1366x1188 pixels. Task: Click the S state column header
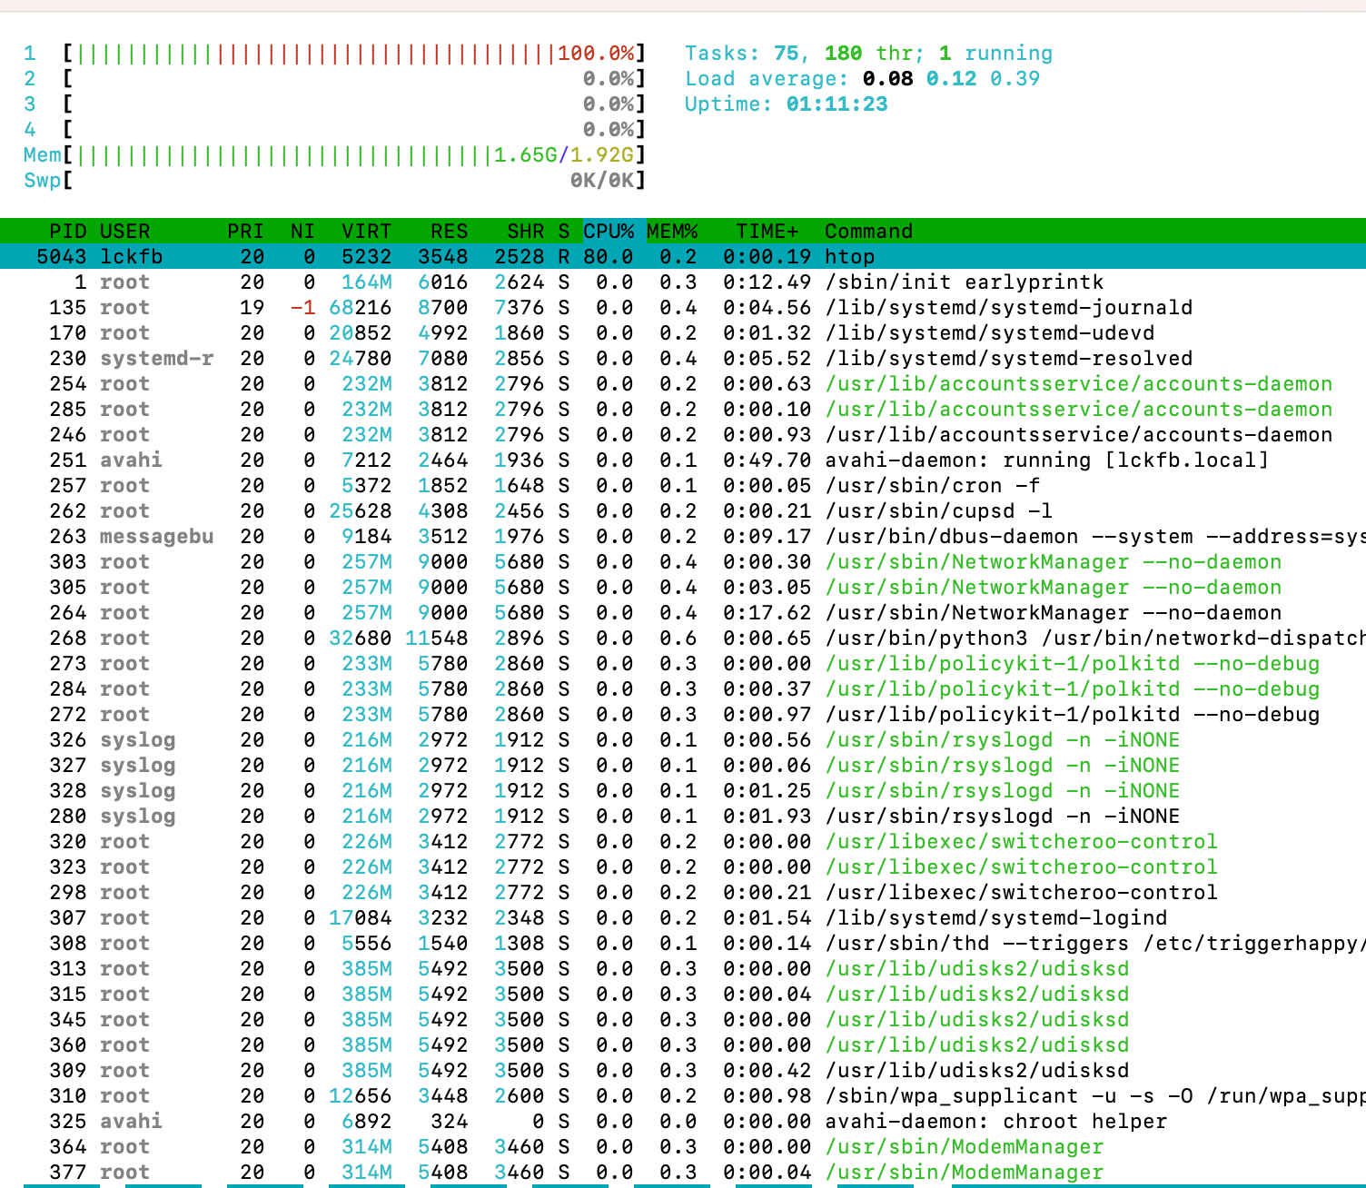click(x=564, y=232)
